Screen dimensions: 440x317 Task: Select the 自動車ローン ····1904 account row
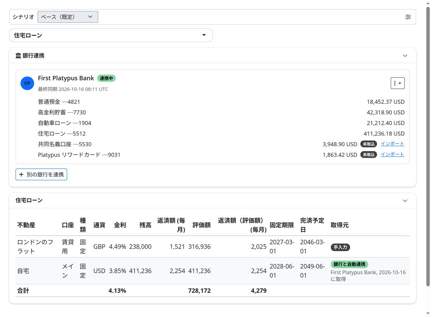[221, 123]
